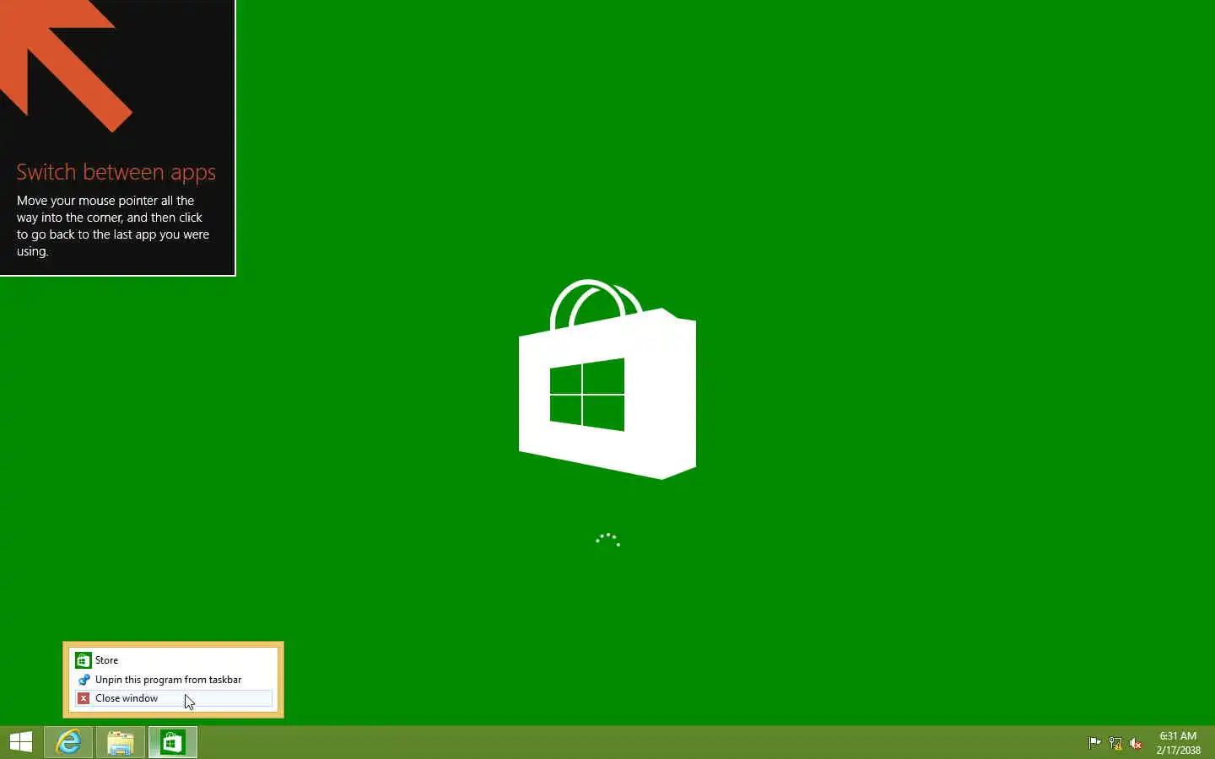
Task: Select Store in the jump list
Action: coord(173,660)
